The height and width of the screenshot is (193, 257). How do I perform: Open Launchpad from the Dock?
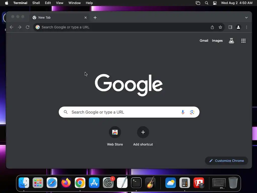point(38,183)
